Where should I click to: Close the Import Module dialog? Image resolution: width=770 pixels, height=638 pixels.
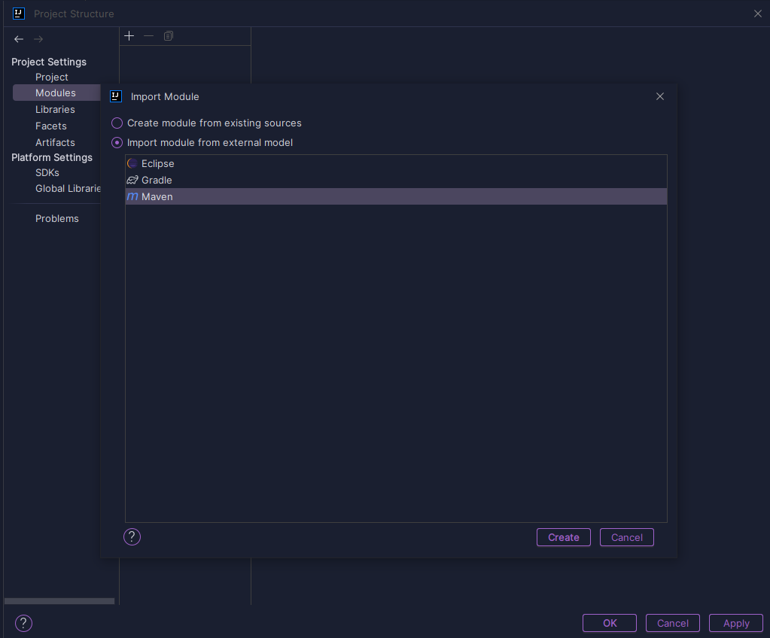pos(660,97)
